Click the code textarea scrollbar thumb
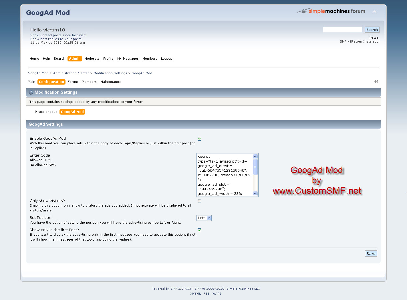 coord(255,167)
